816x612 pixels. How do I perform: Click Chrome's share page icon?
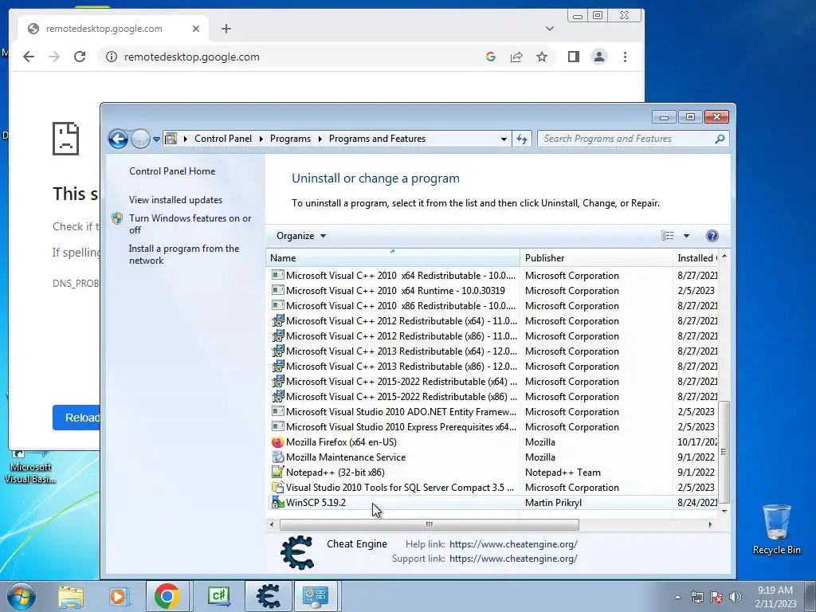(x=516, y=57)
